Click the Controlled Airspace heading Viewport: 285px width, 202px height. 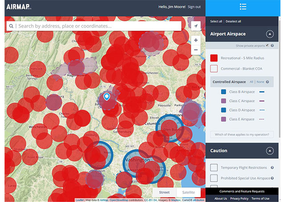[229, 82]
